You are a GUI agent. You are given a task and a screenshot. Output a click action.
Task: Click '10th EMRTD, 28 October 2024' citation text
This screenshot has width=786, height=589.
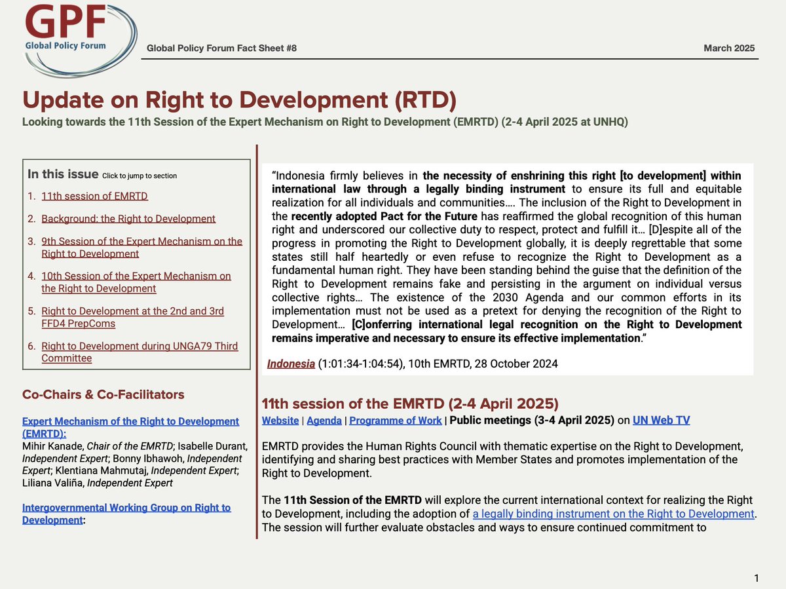[483, 364]
